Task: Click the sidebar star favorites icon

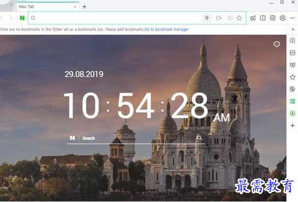Action: pyautogui.click(x=292, y=77)
